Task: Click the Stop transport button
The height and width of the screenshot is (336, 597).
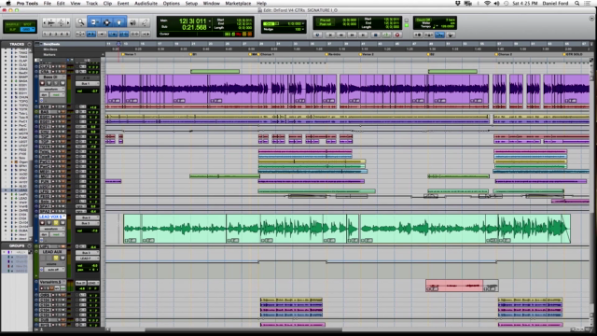Action: [x=375, y=35]
